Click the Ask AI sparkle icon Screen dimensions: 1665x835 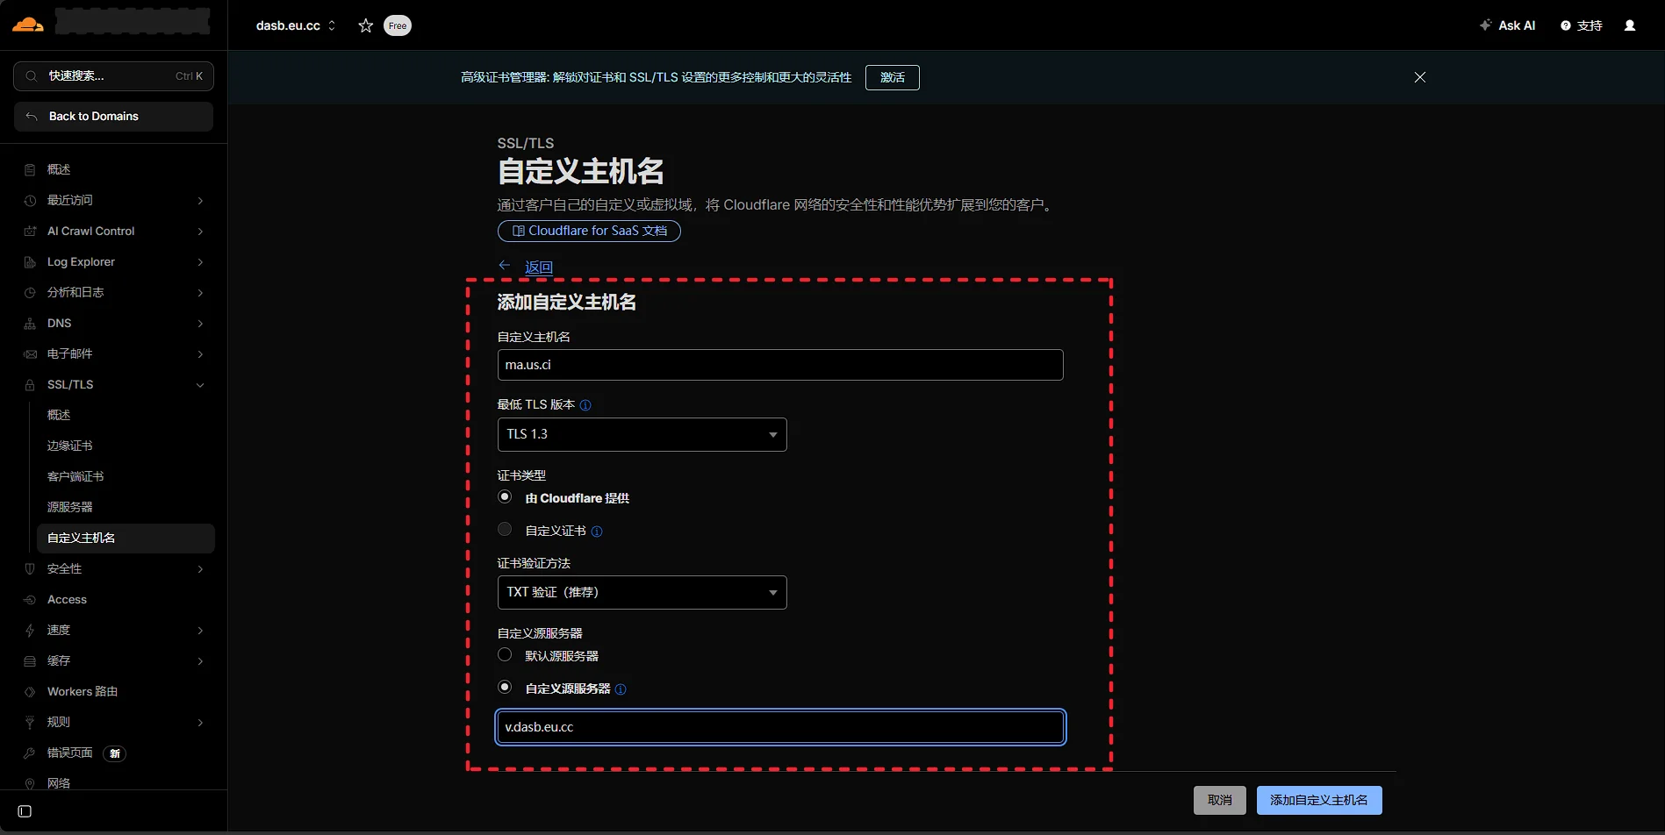pos(1485,25)
